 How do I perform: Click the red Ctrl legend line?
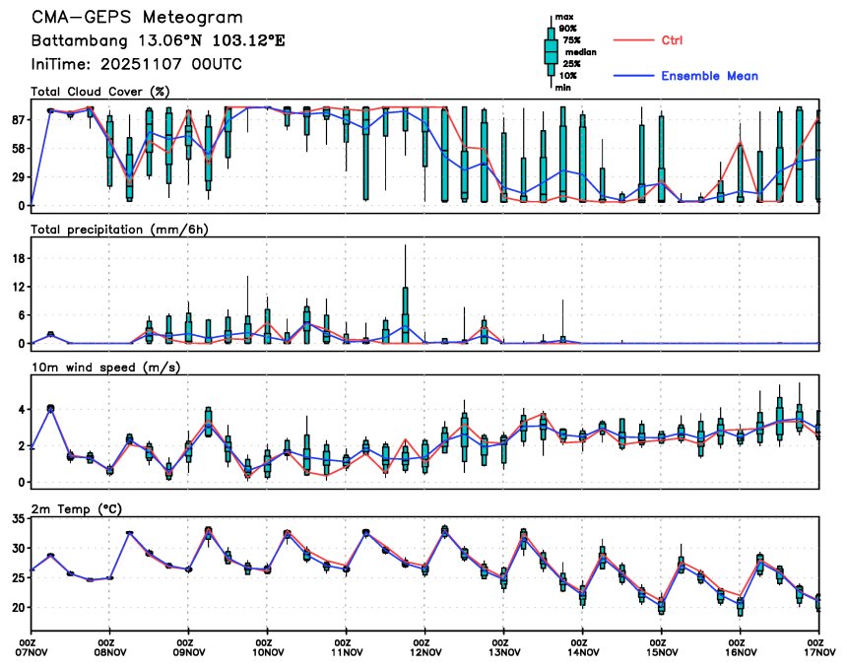pos(633,40)
